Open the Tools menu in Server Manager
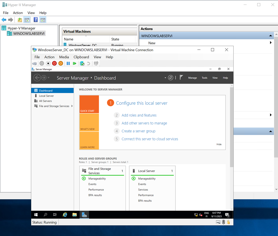278x236 pixels. [x=205, y=78]
